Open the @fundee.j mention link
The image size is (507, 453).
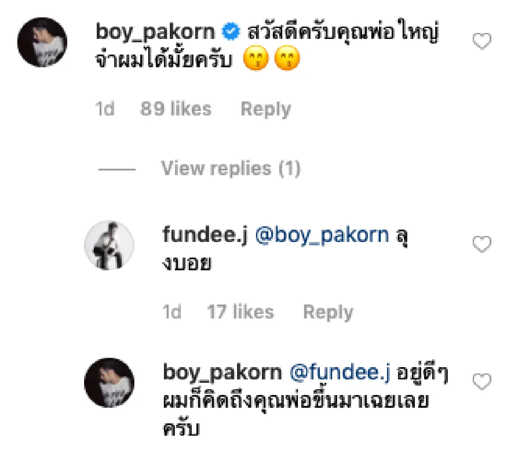pos(341,372)
